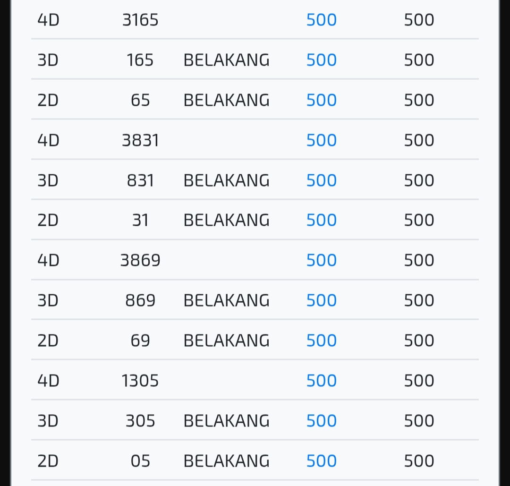This screenshot has height=486, width=510.
Task: Click the blue 500 for number 869
Action: point(322,300)
